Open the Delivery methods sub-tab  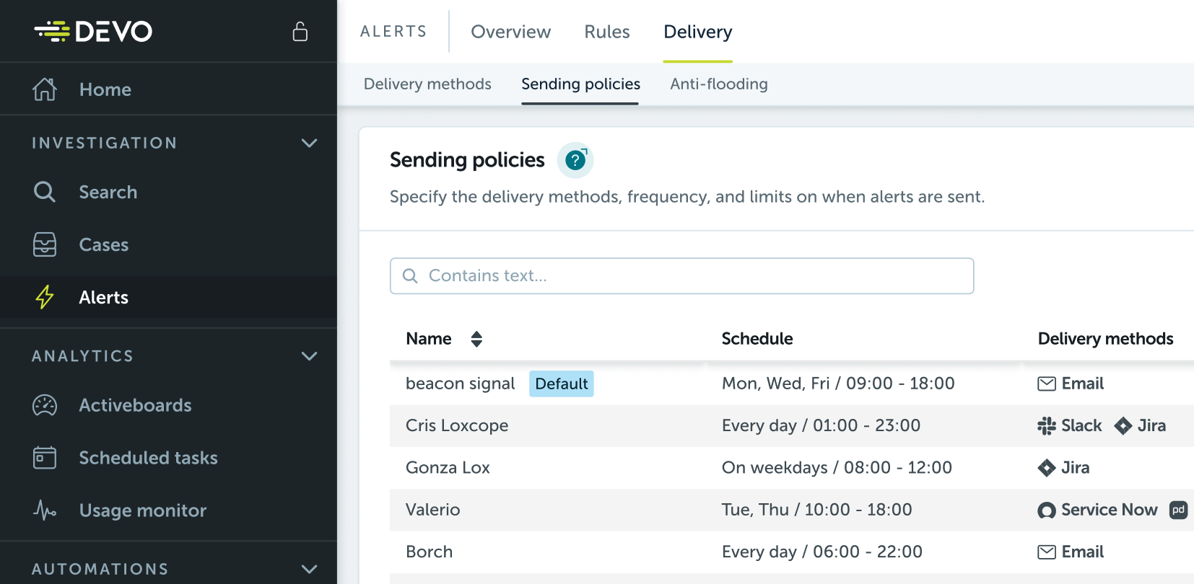click(x=427, y=84)
